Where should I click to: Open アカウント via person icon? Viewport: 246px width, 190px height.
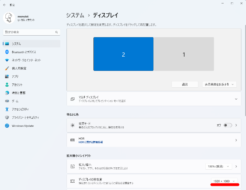point(7,85)
